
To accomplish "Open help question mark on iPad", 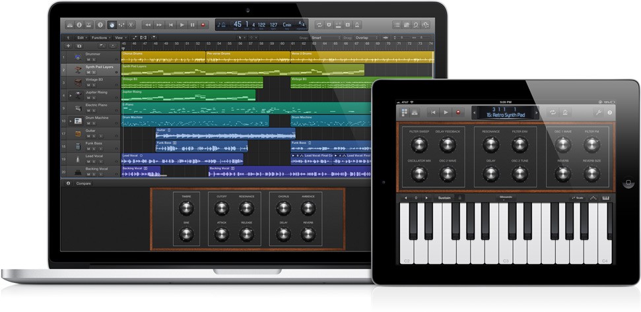I will 609,112.
